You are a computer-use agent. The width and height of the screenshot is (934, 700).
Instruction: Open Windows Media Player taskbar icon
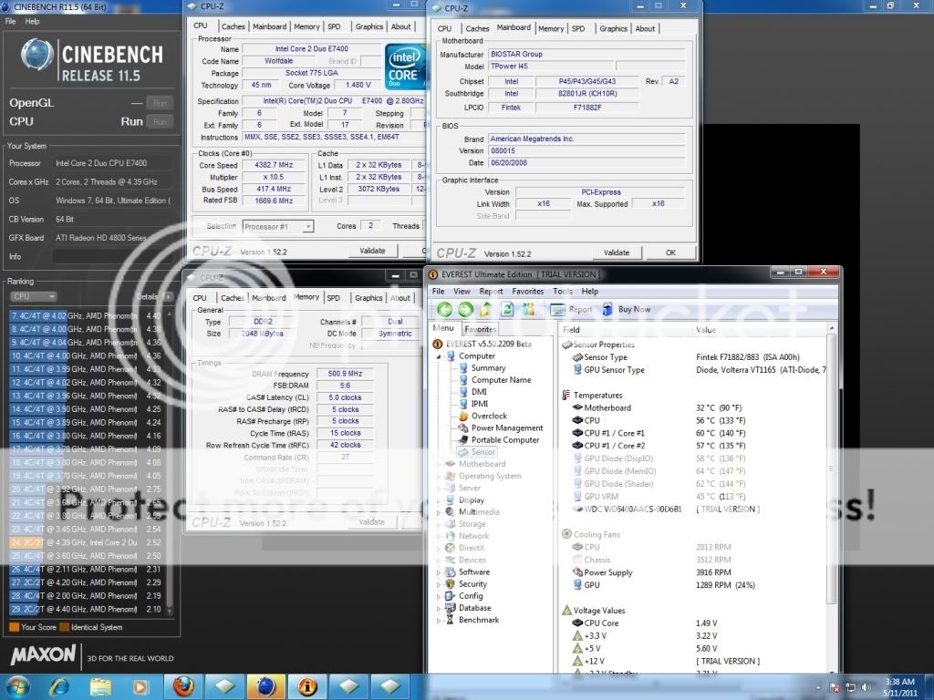[140, 687]
